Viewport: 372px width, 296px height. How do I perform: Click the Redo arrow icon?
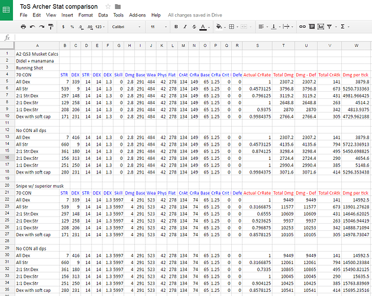click(41, 27)
